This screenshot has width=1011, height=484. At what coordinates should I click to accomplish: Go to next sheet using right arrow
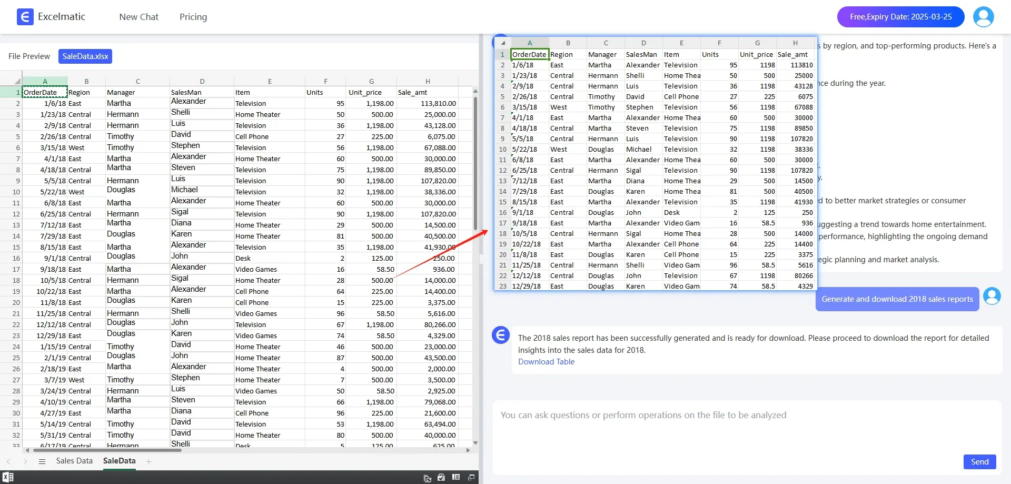[x=25, y=461]
